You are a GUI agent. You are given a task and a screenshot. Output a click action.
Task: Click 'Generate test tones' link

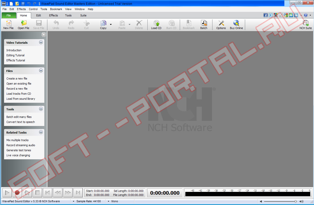19,150
